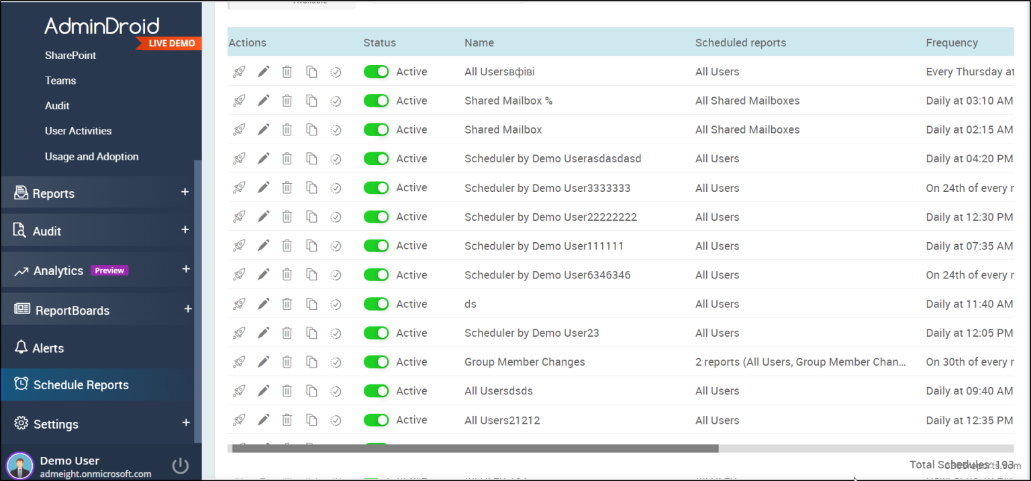Open history check icon for 'All Usersdsds'

(x=336, y=390)
